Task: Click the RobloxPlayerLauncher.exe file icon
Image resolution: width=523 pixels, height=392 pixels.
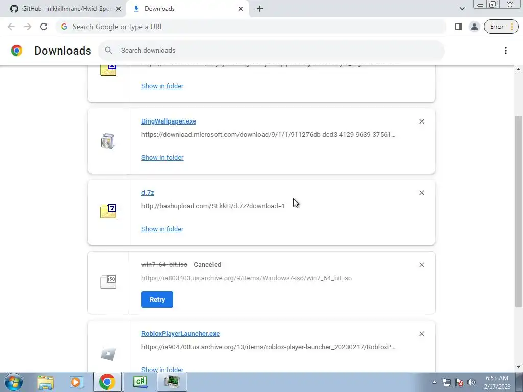Action: pos(108,354)
